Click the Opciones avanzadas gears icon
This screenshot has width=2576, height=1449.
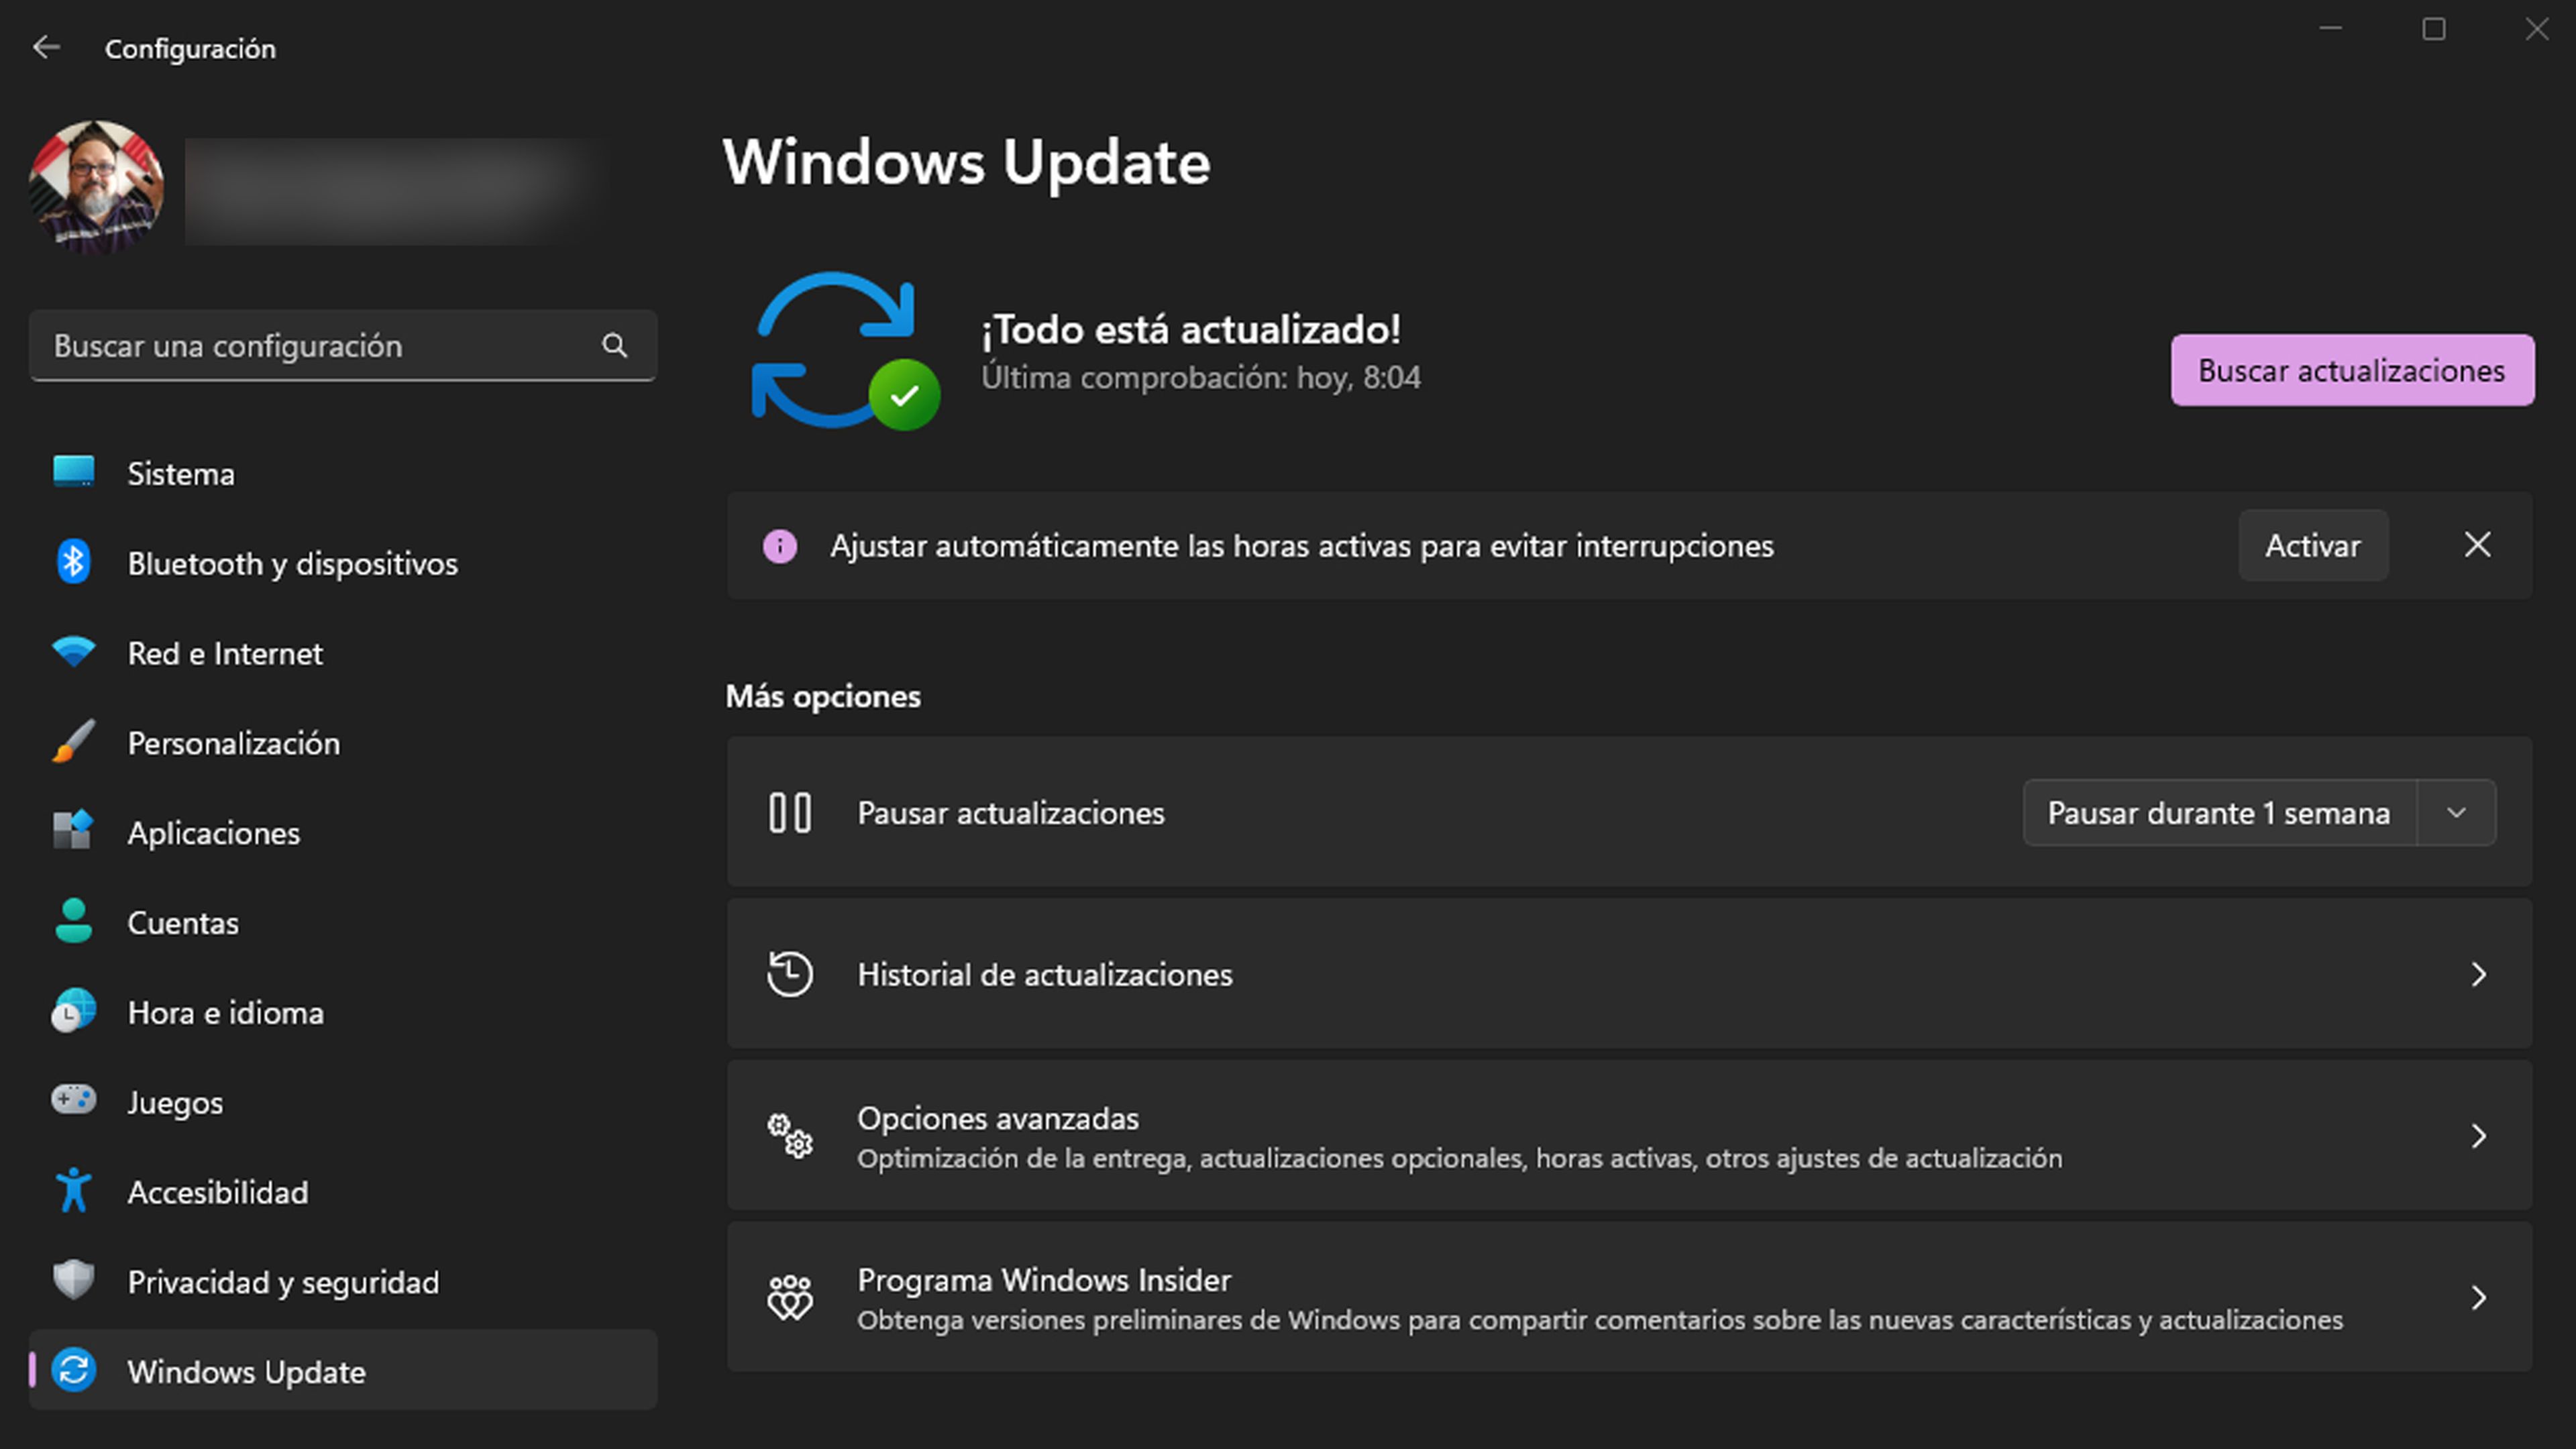point(789,1135)
